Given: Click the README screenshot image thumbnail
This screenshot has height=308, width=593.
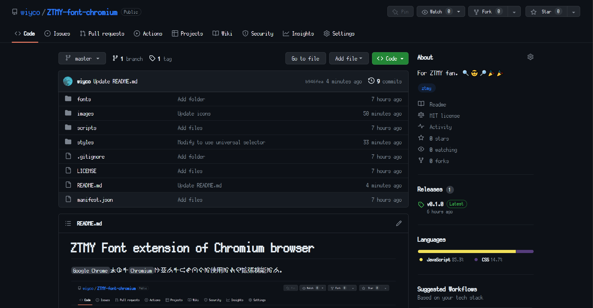Looking at the screenshot, I should tap(234, 295).
